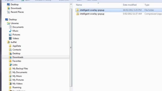Select the Libraries icon in the tree
162x91 pixels.
coord(8,23)
